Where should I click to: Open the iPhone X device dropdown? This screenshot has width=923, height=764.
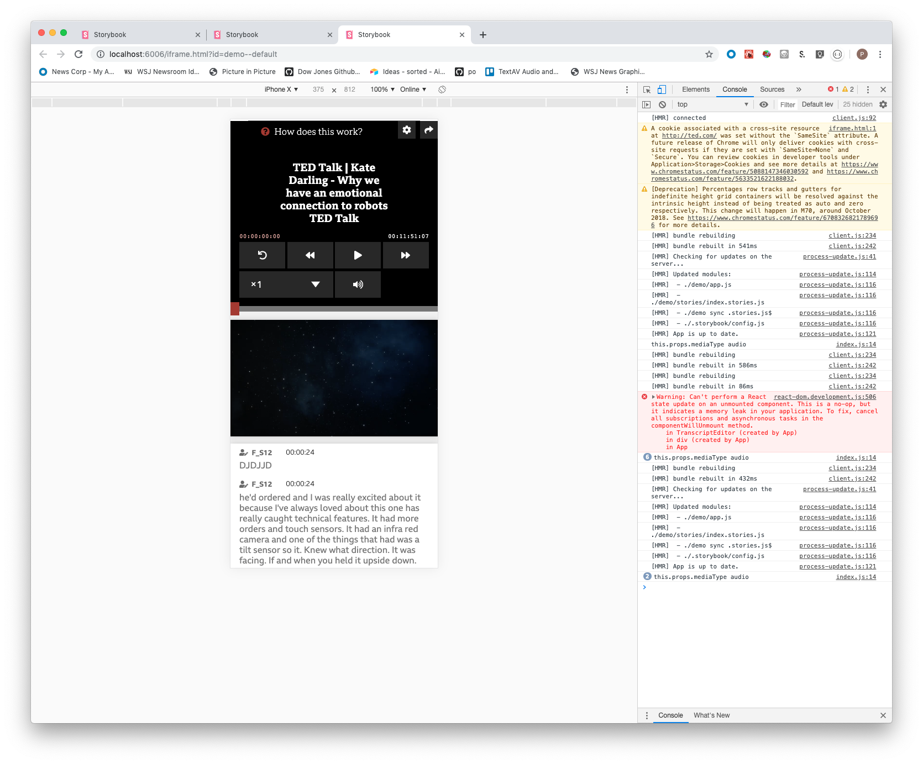pyautogui.click(x=281, y=89)
